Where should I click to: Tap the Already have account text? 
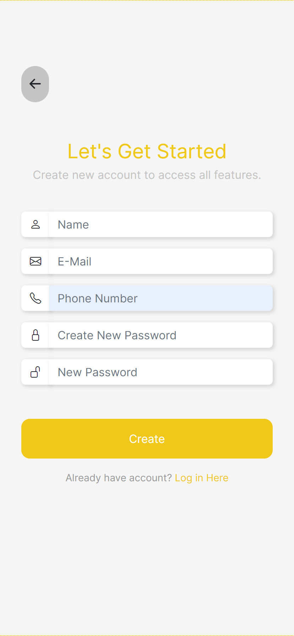(x=119, y=478)
